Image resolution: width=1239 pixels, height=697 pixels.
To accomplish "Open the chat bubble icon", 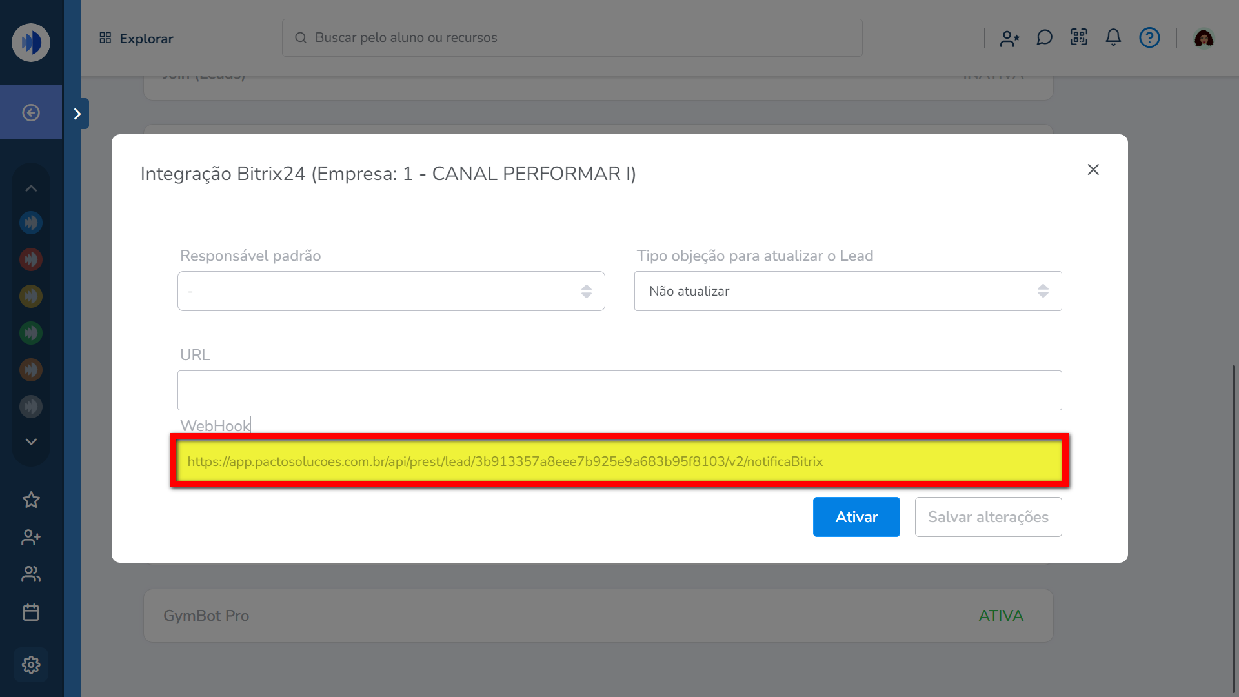I will (x=1044, y=38).
